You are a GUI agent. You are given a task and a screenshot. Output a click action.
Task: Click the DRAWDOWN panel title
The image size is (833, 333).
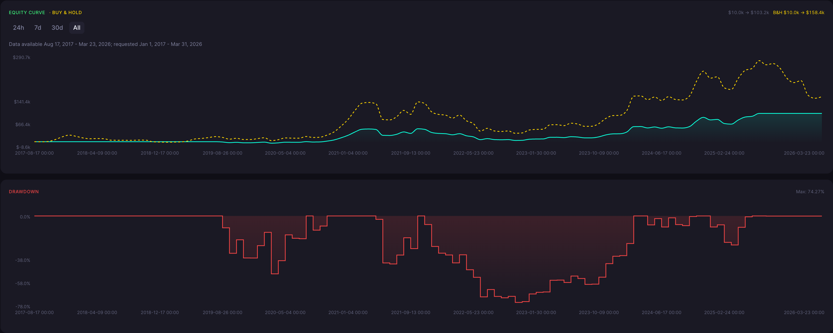coord(24,192)
